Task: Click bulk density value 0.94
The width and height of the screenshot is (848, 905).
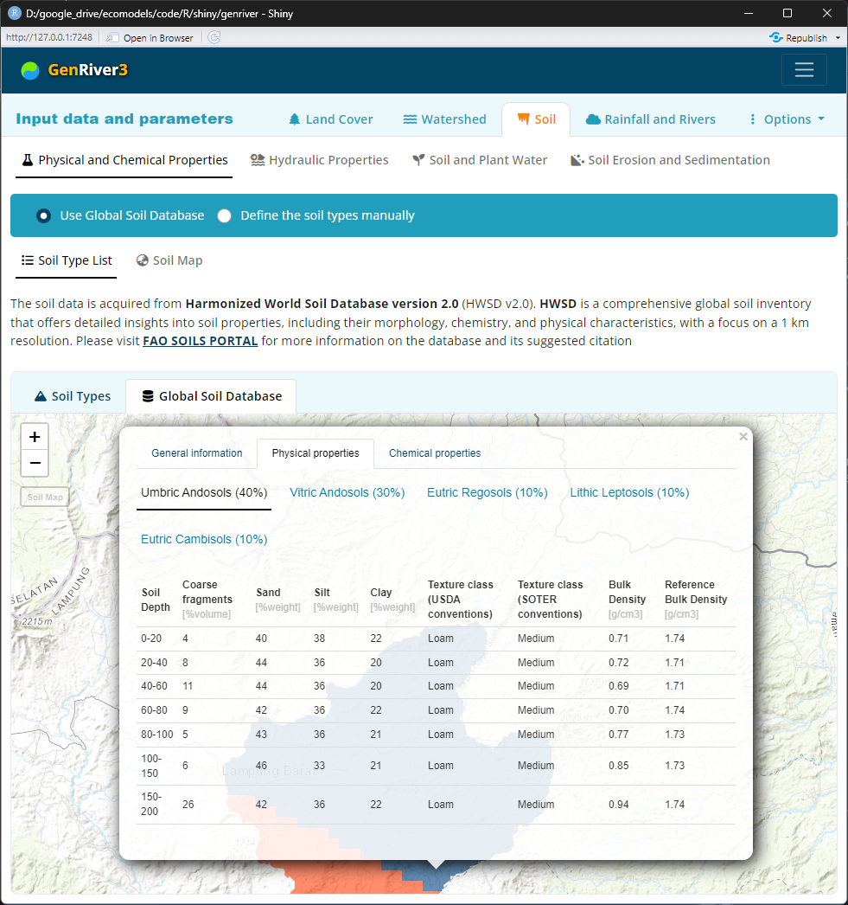Action: pos(619,805)
